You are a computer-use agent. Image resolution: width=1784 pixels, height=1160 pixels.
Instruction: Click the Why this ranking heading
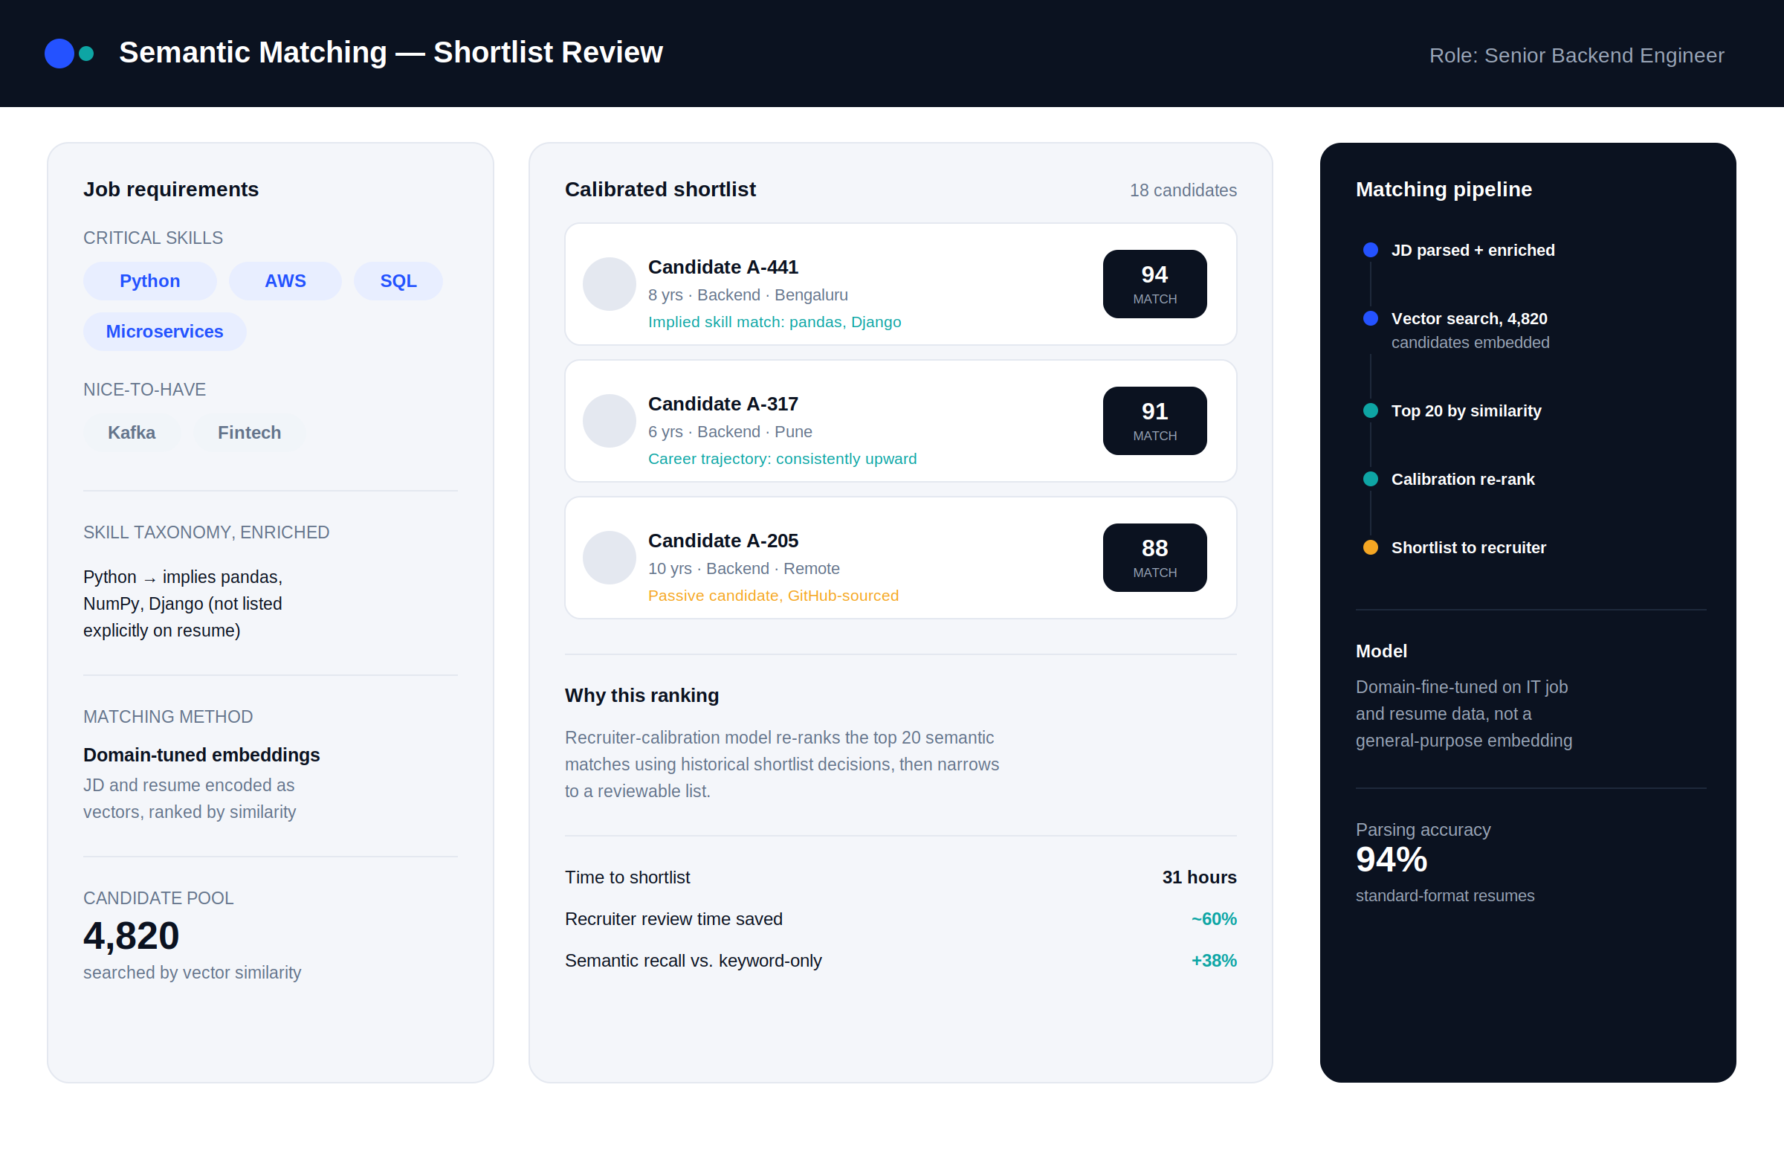tap(641, 696)
